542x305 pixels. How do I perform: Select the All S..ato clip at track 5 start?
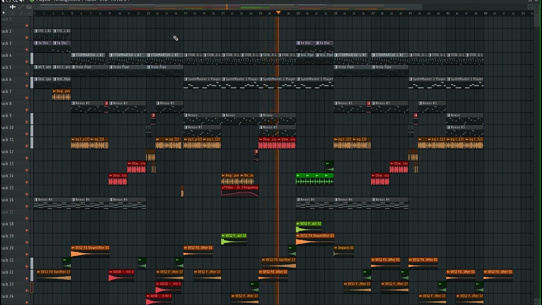[43, 70]
